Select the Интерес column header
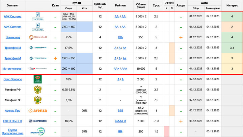The image size is (243, 137). [x=232, y=5]
